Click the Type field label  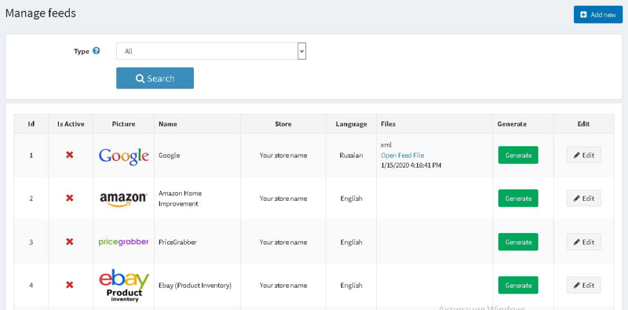82,51
